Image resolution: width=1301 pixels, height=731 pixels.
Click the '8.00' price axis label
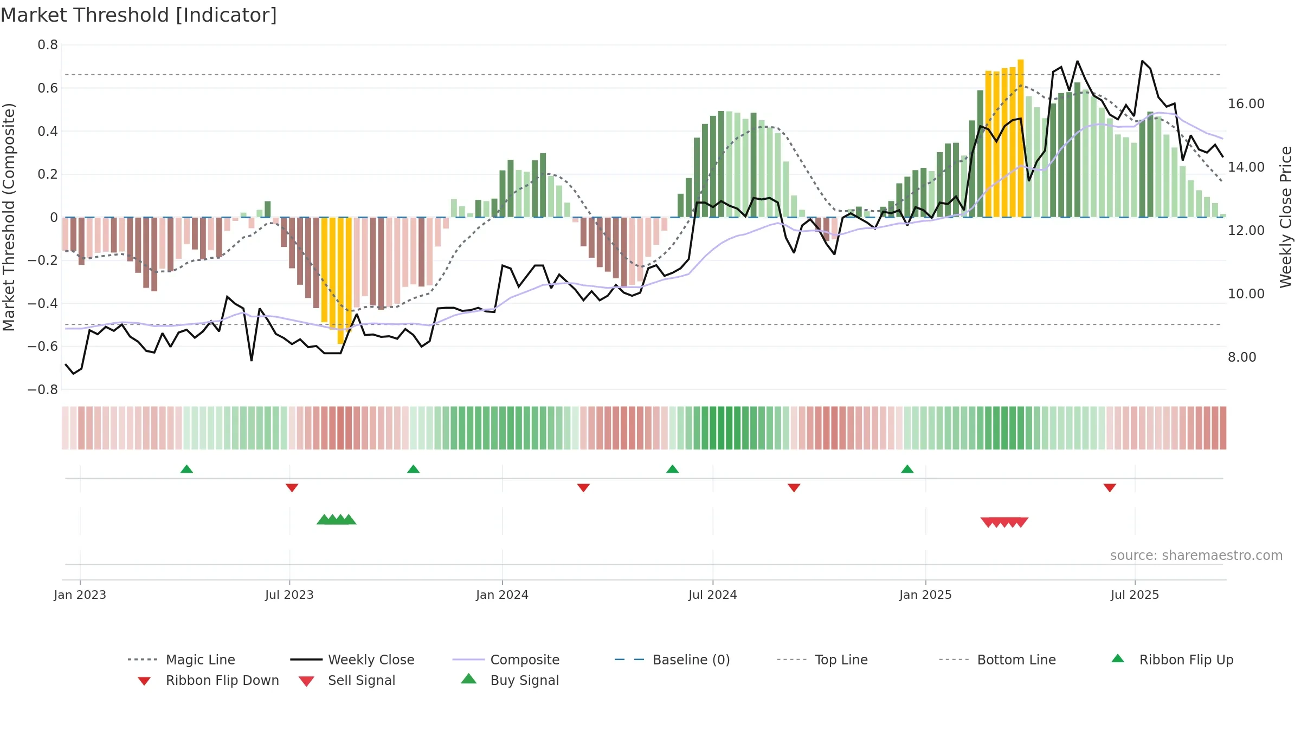1242,357
